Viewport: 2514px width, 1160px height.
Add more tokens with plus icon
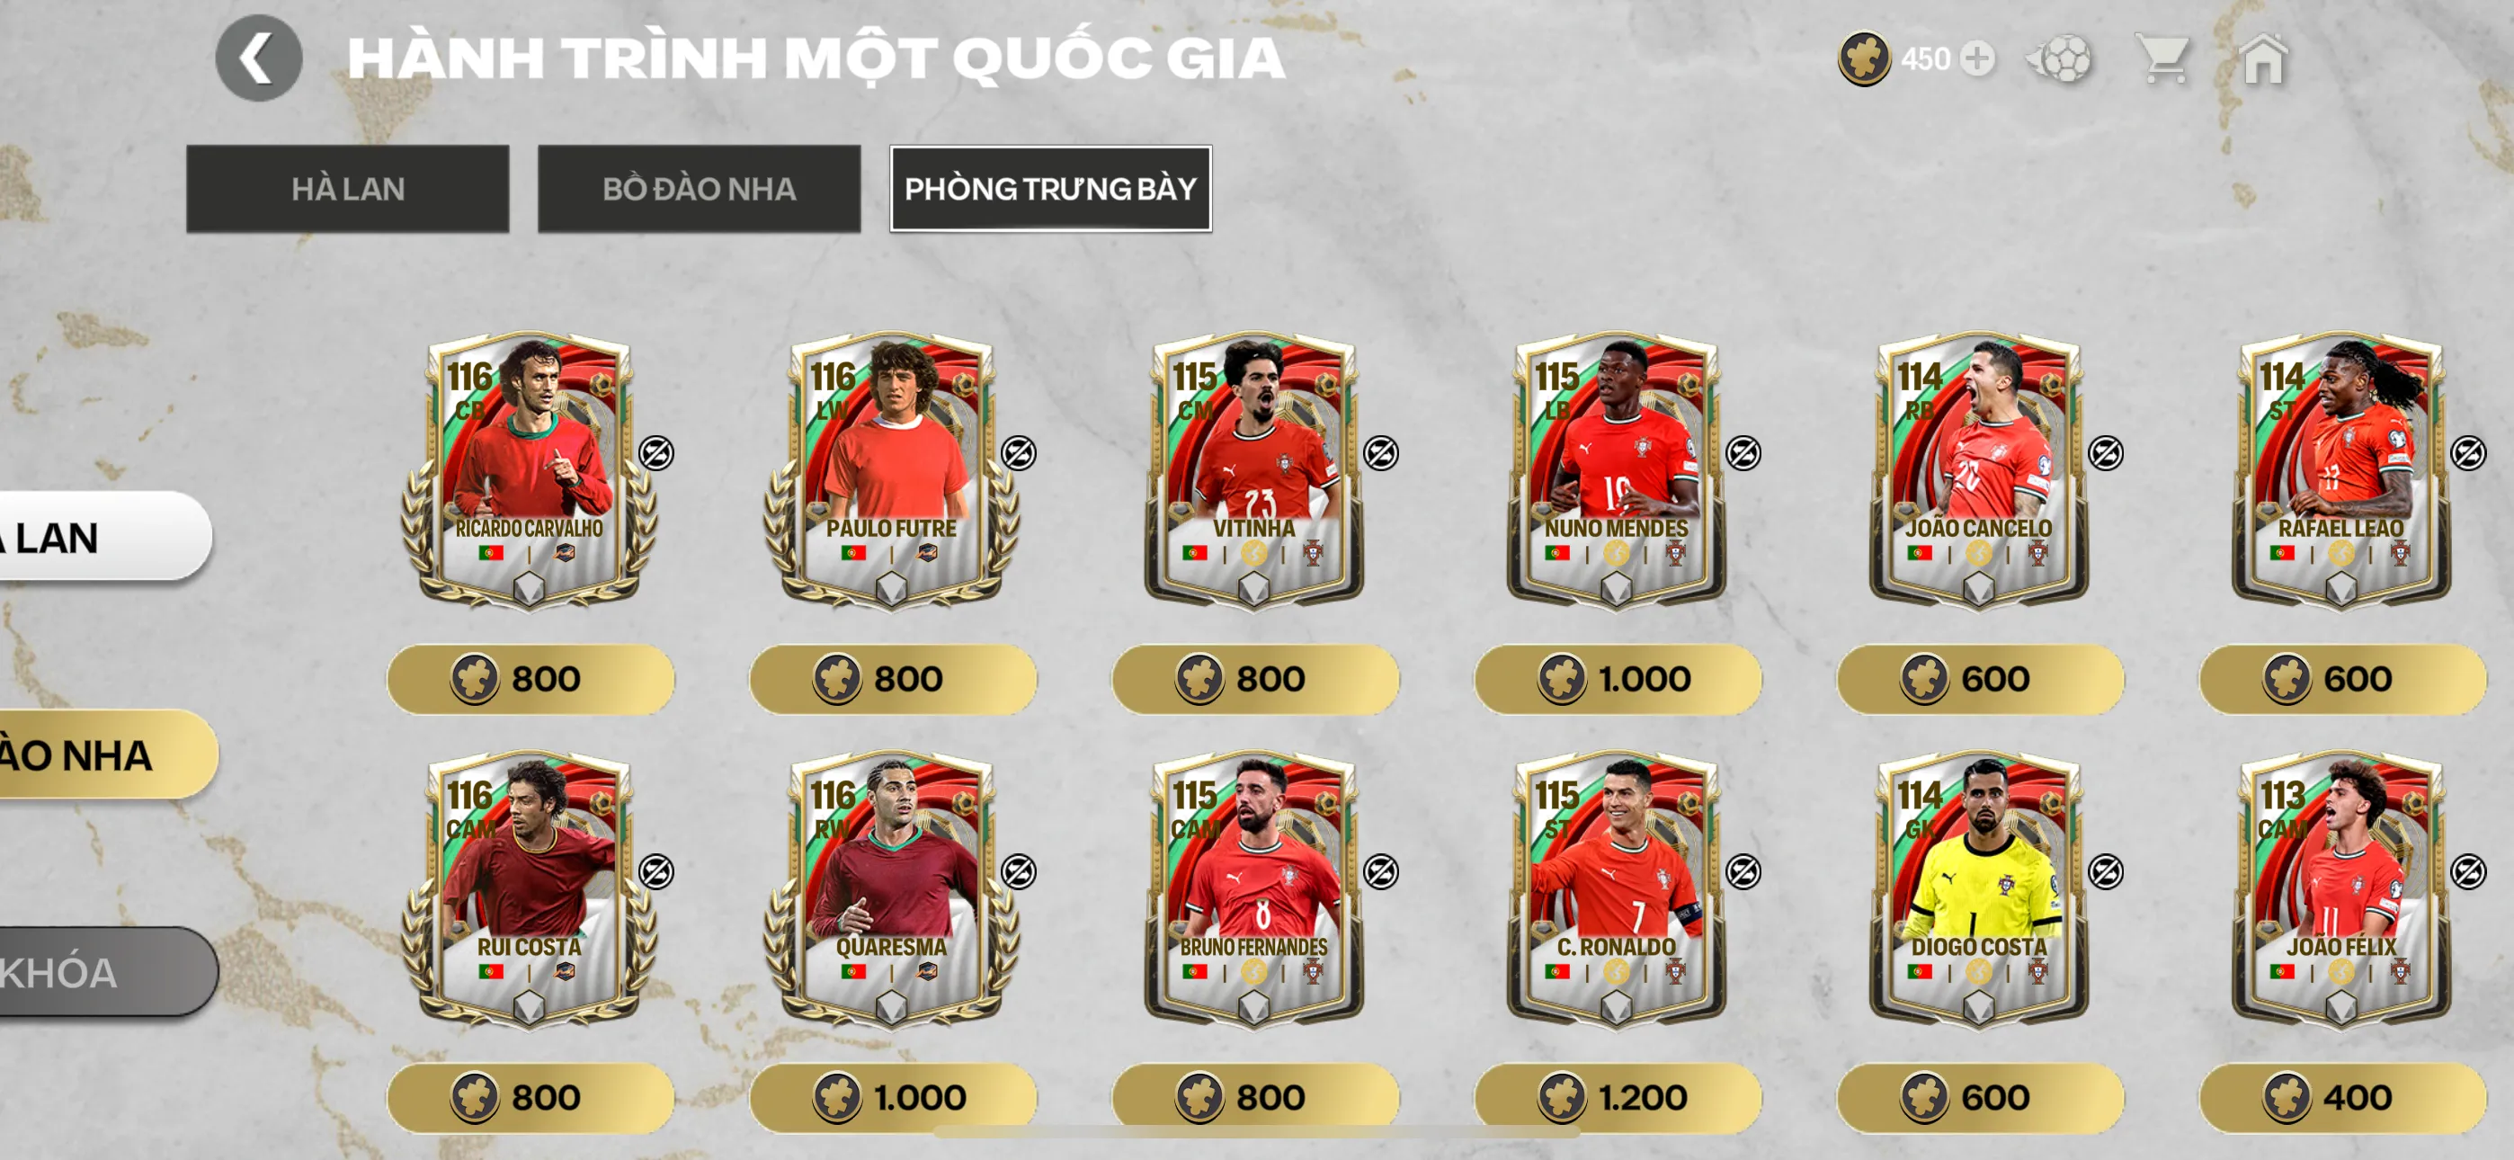point(1977,59)
